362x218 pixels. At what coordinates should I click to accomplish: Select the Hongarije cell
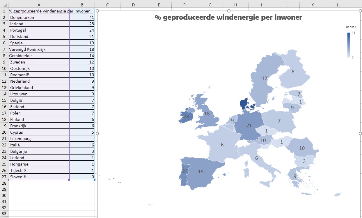coord(39,164)
